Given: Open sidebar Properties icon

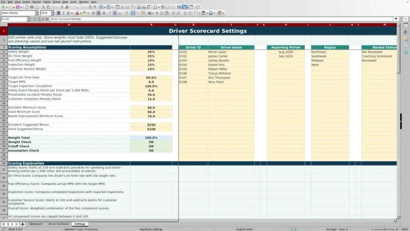Looking at the screenshot, I should [x=406, y=25].
